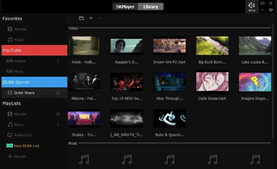Screen dimensions: 277x169
Task: Open PlayLists Movies with 28 items
Action: 34,114
